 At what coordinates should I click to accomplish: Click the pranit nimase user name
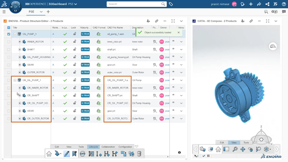(x=220, y=4)
